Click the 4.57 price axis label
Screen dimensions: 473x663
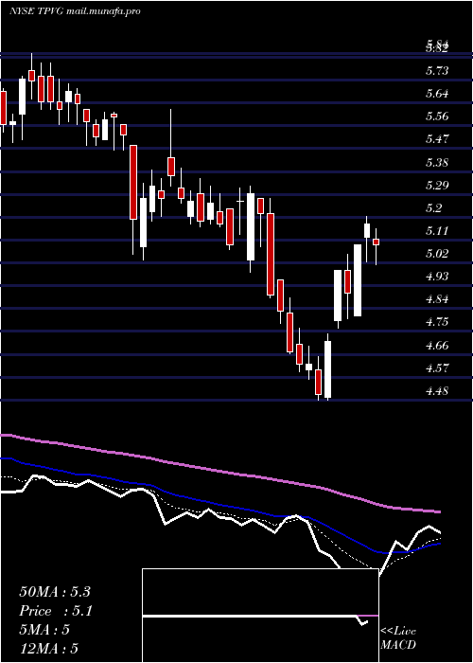point(437,368)
